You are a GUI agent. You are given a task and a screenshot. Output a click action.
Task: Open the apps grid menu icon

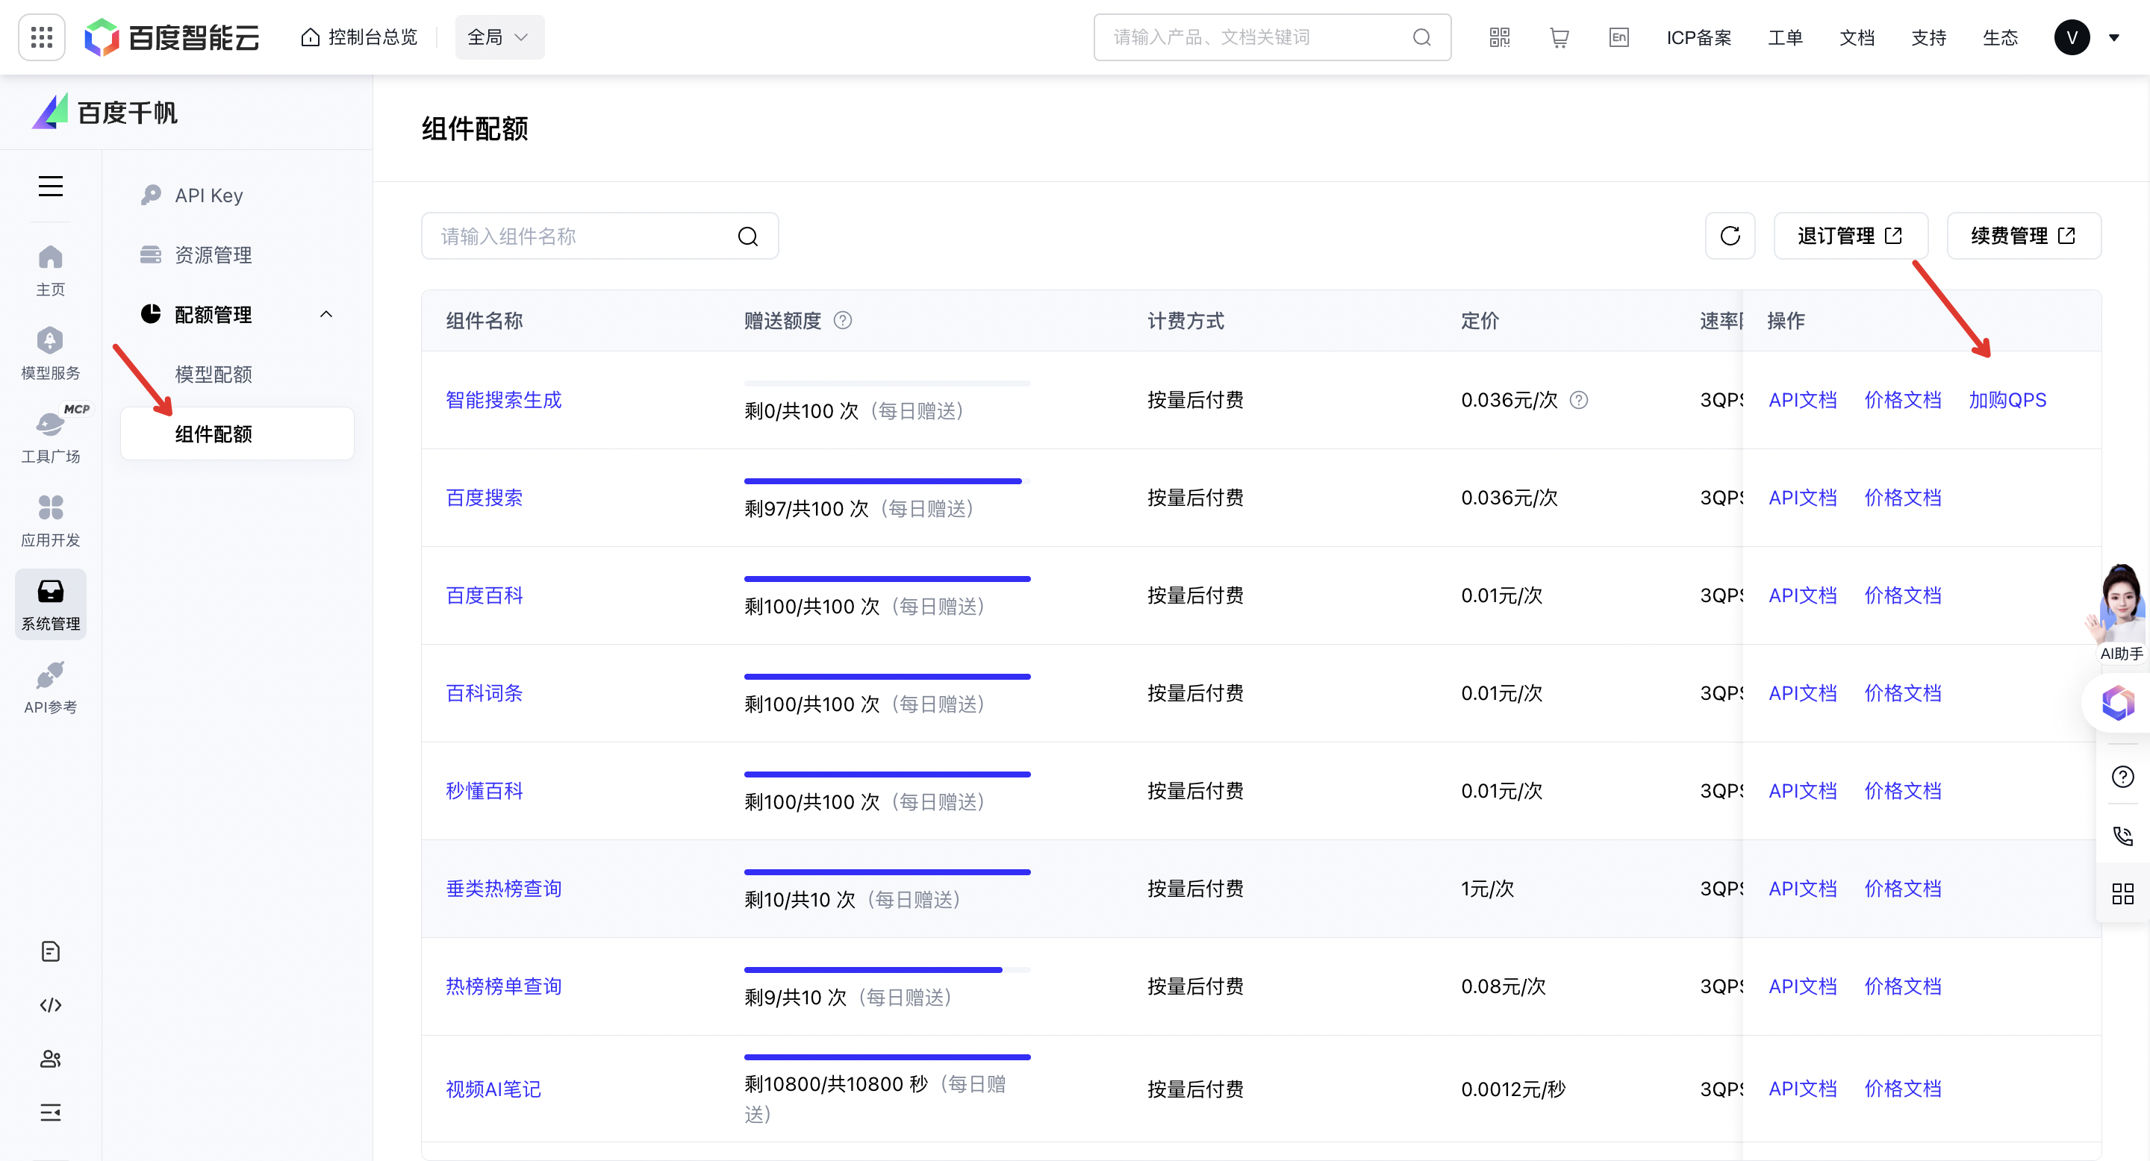click(x=42, y=37)
